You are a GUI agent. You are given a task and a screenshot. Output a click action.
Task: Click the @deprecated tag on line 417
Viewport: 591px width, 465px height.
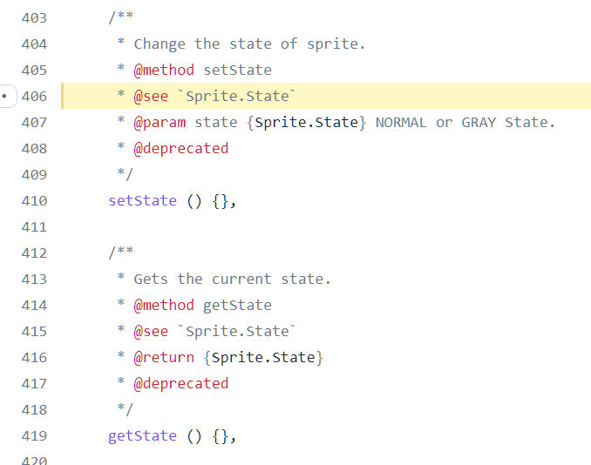pyautogui.click(x=181, y=383)
